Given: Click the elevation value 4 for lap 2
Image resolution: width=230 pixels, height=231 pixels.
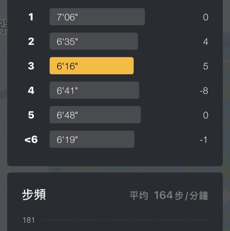Looking at the screenshot, I should tap(205, 42).
